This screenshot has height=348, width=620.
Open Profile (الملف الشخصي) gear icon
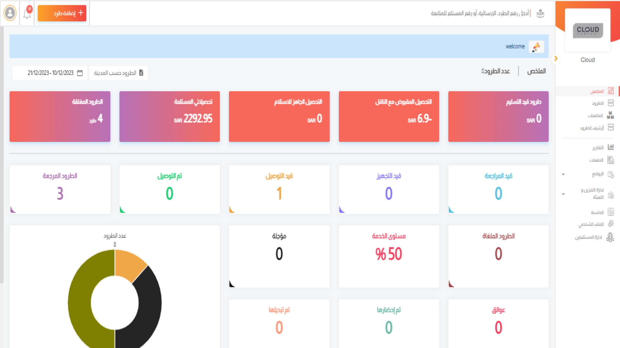click(610, 224)
